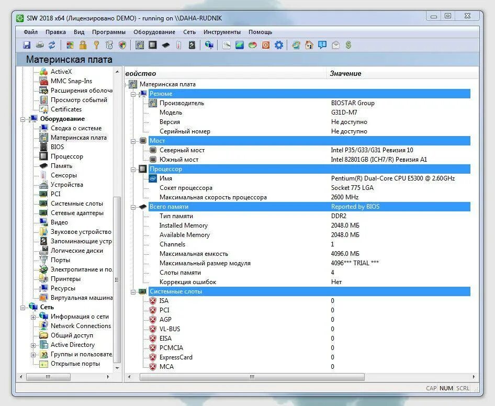495x406 pixels.
Task: Collapse the Резюме section
Action: click(x=133, y=94)
